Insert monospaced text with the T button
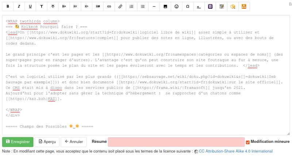 42,7
